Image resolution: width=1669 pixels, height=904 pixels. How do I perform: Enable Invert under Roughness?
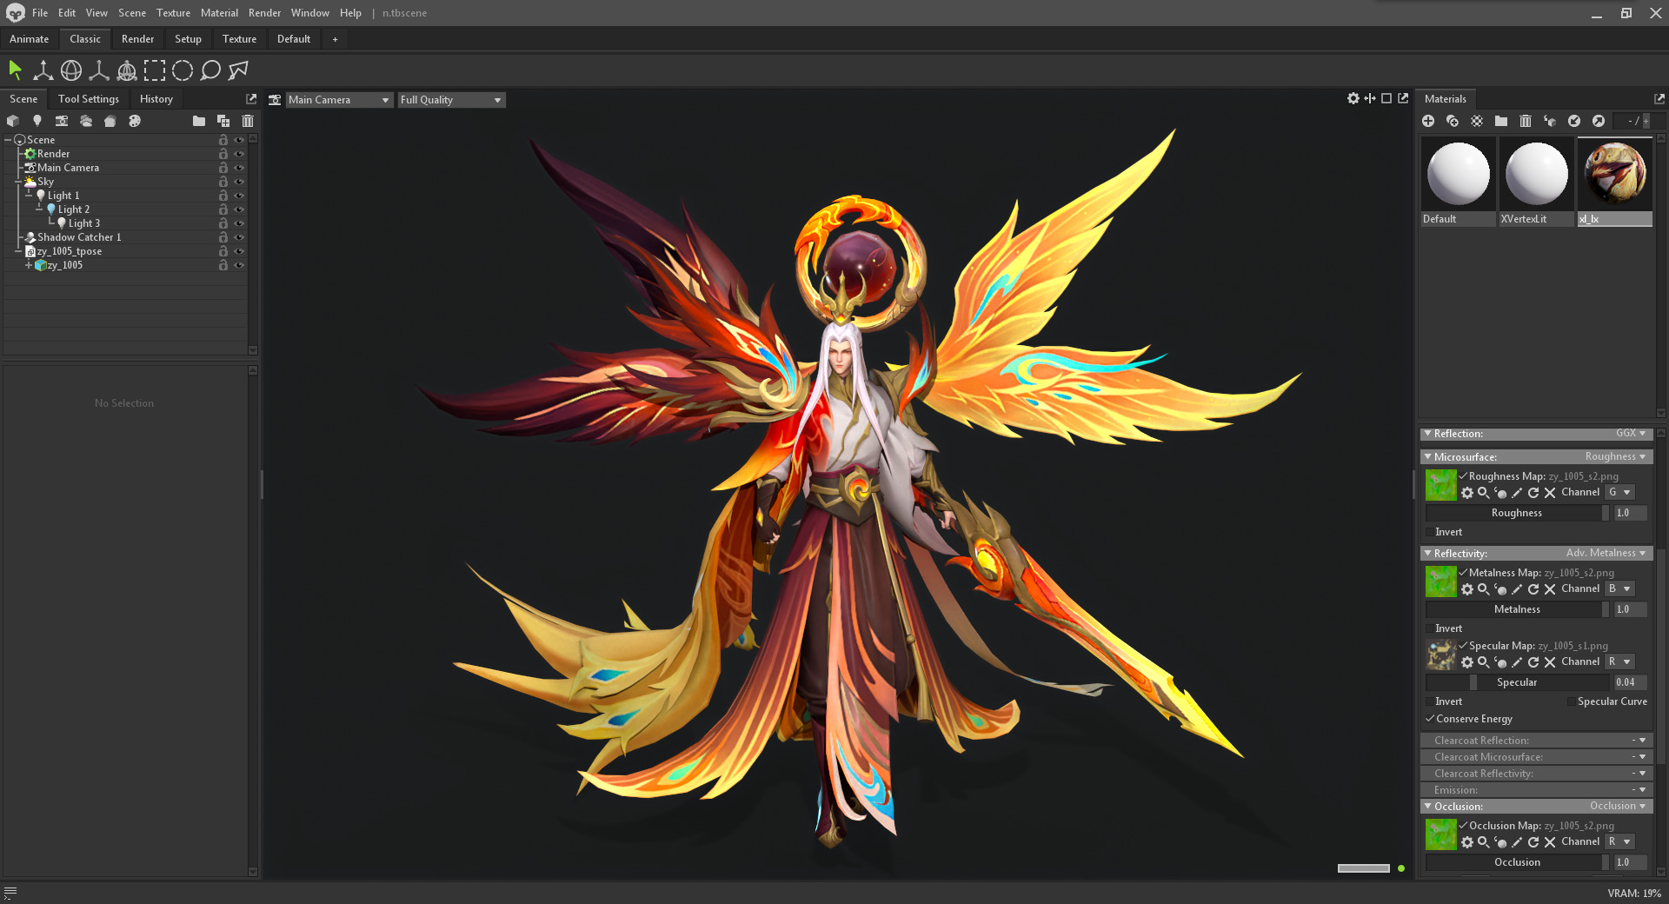(x=1430, y=532)
